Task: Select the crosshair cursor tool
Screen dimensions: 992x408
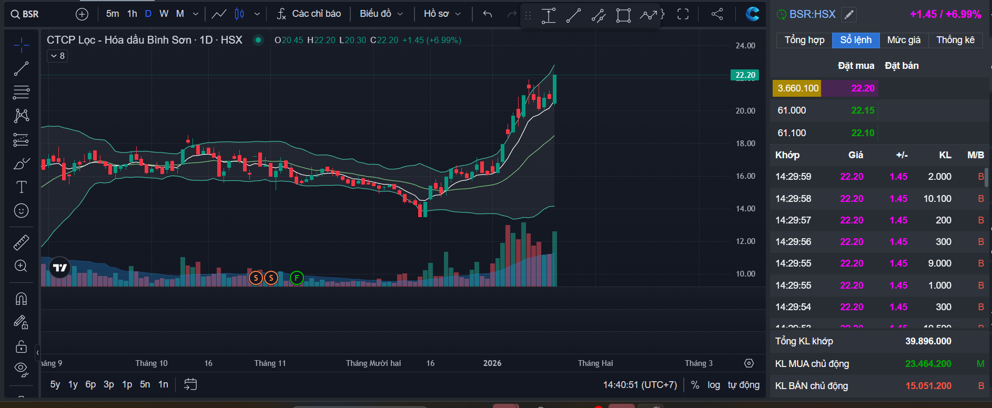Action: (21, 46)
